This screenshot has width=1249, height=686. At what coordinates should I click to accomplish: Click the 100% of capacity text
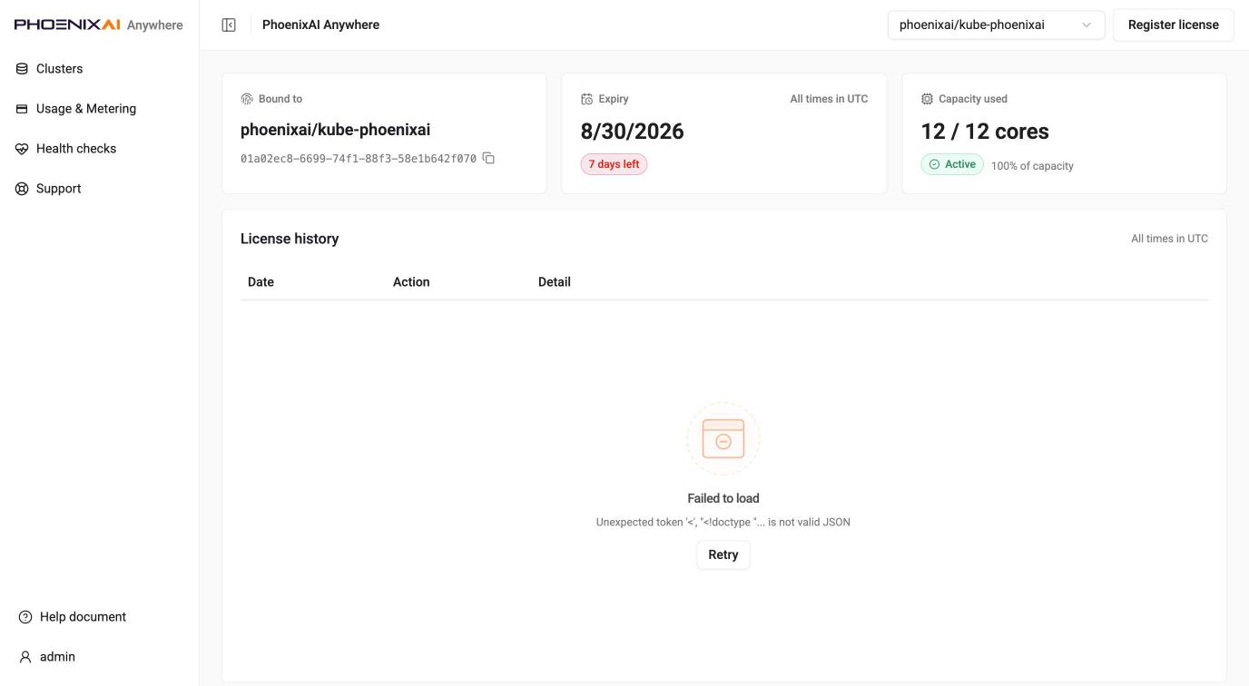click(x=1032, y=166)
